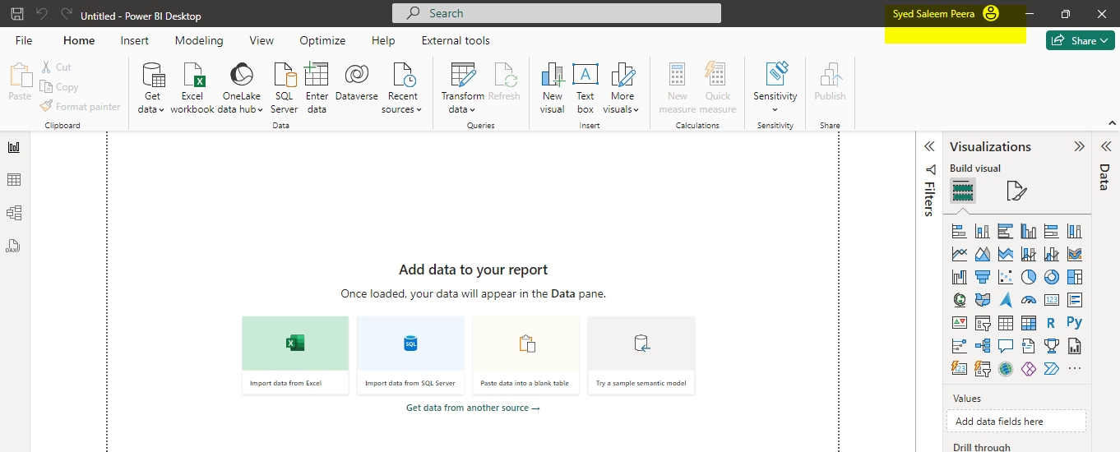Open Model view in left sidebar
This screenshot has width=1120, height=452.
14,213
